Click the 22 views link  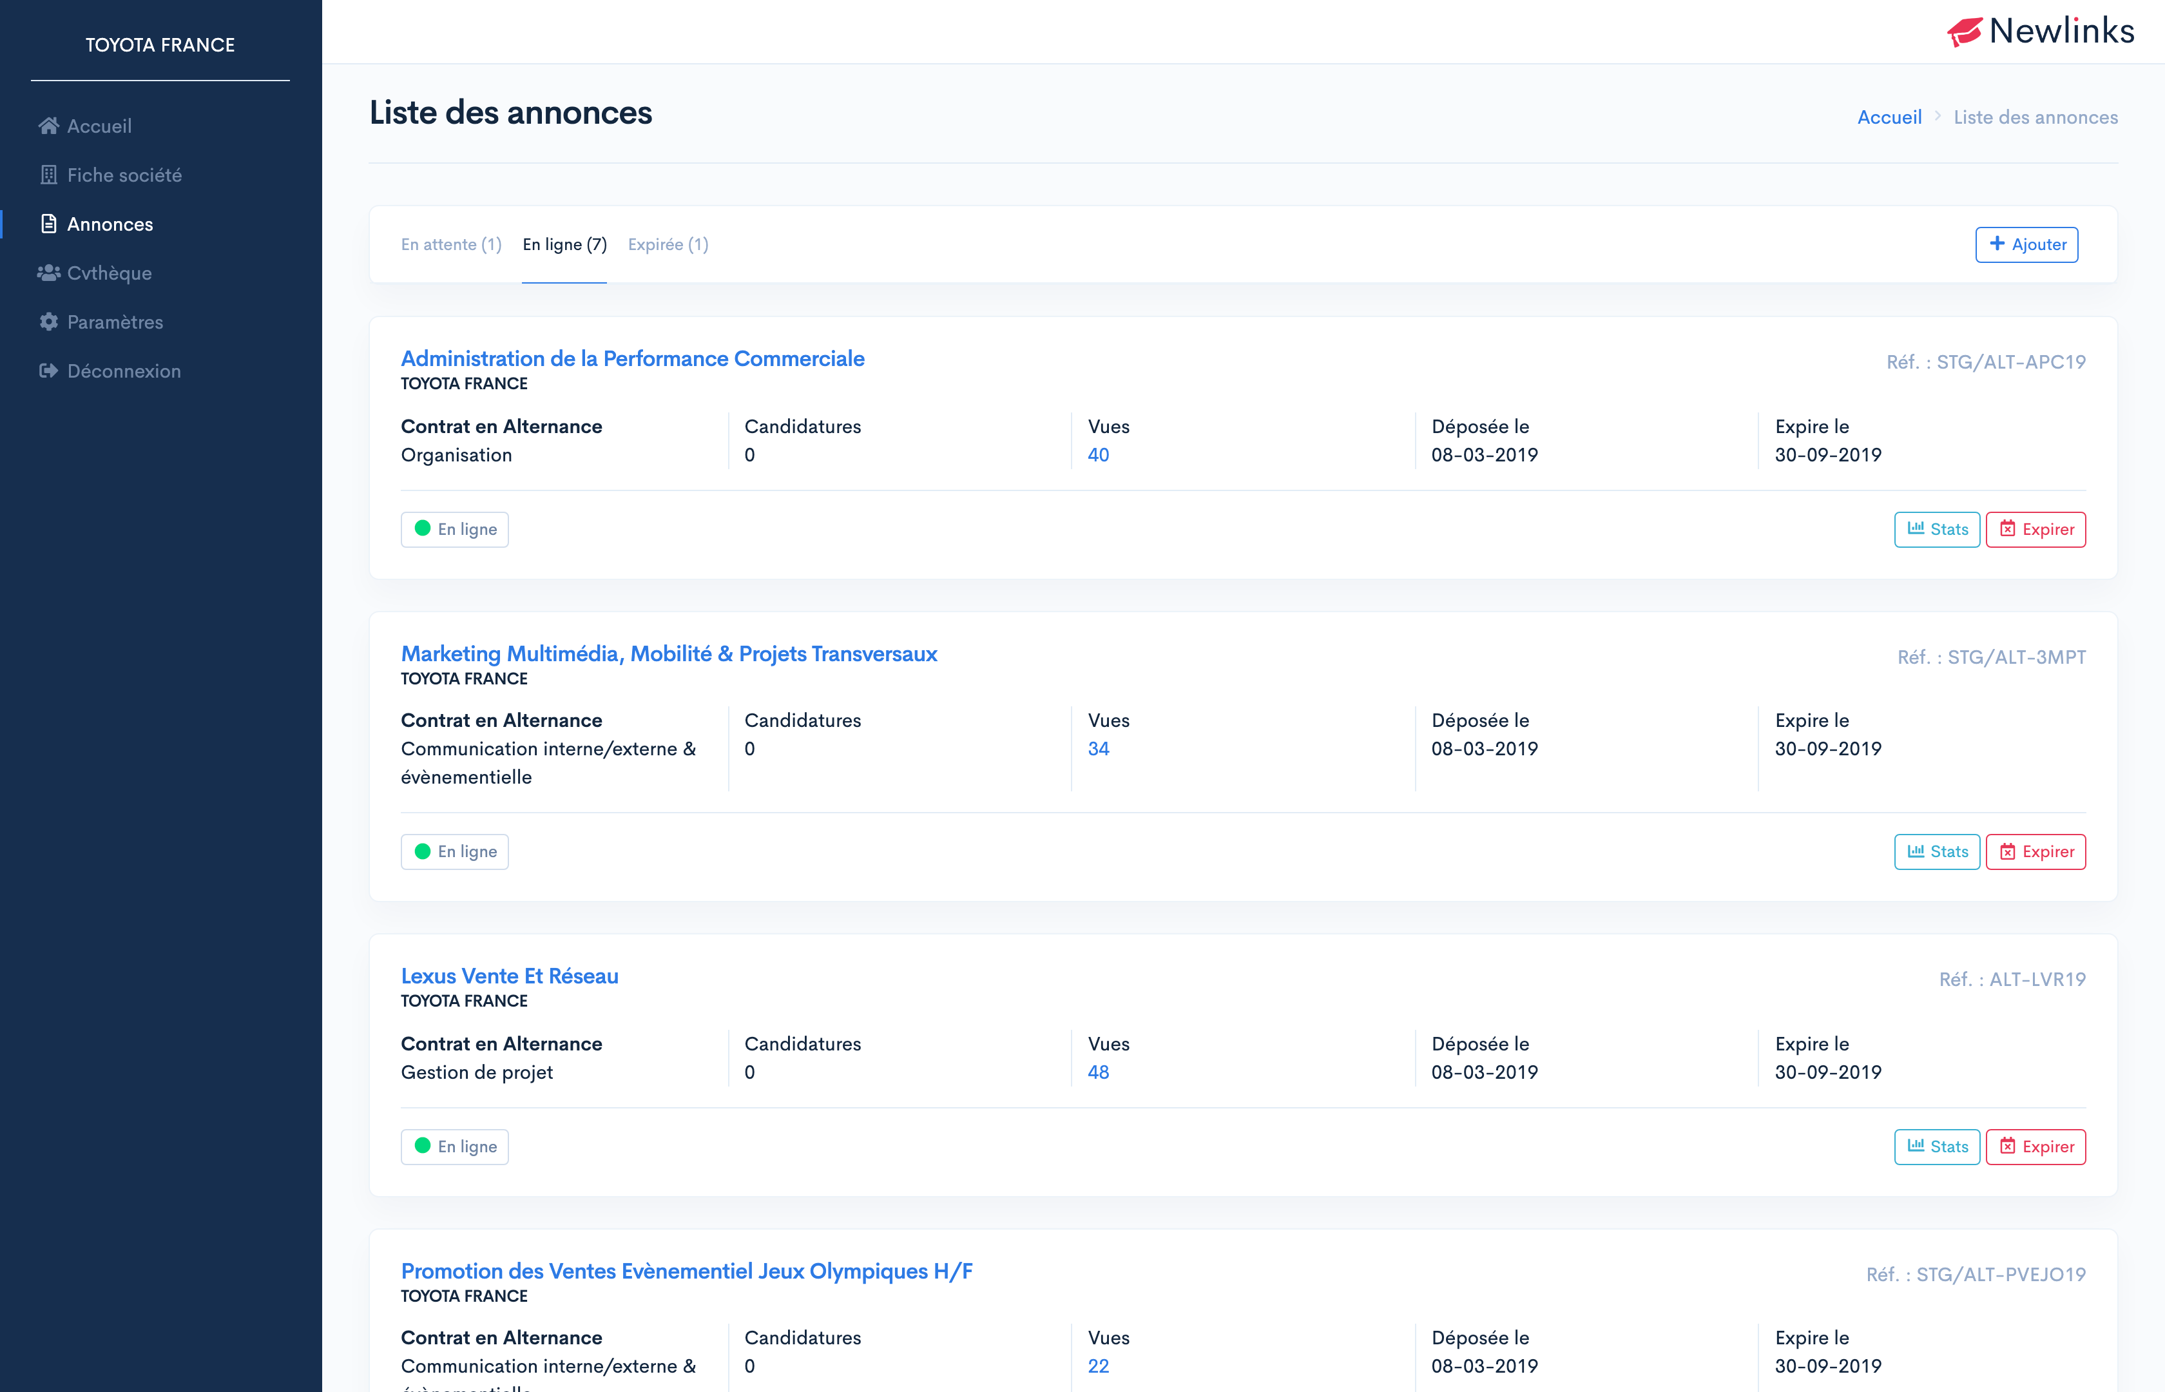[x=1098, y=1366]
